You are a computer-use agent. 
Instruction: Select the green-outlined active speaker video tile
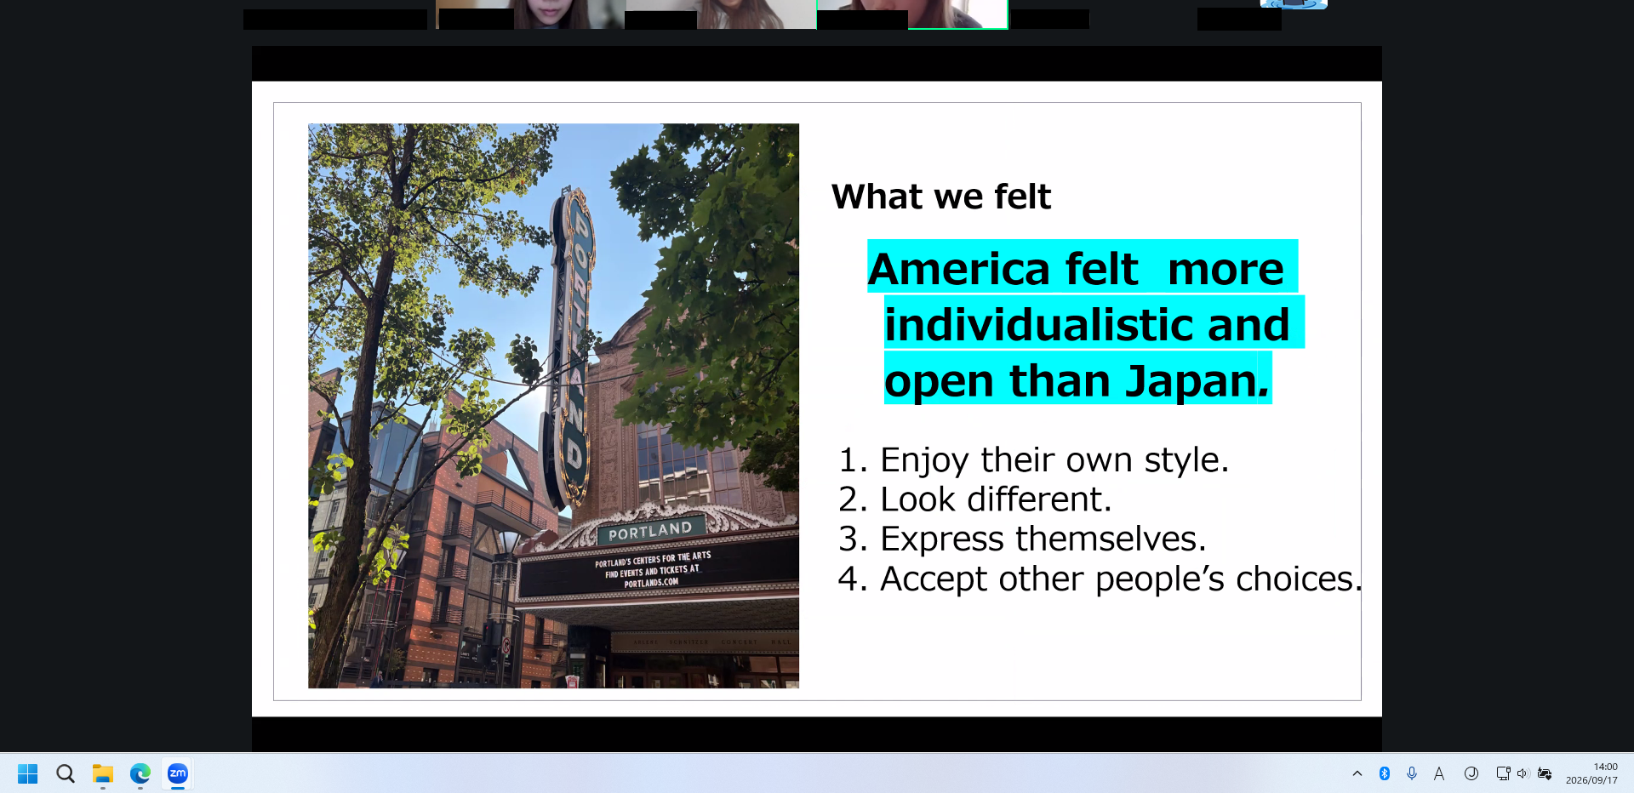pos(912,14)
